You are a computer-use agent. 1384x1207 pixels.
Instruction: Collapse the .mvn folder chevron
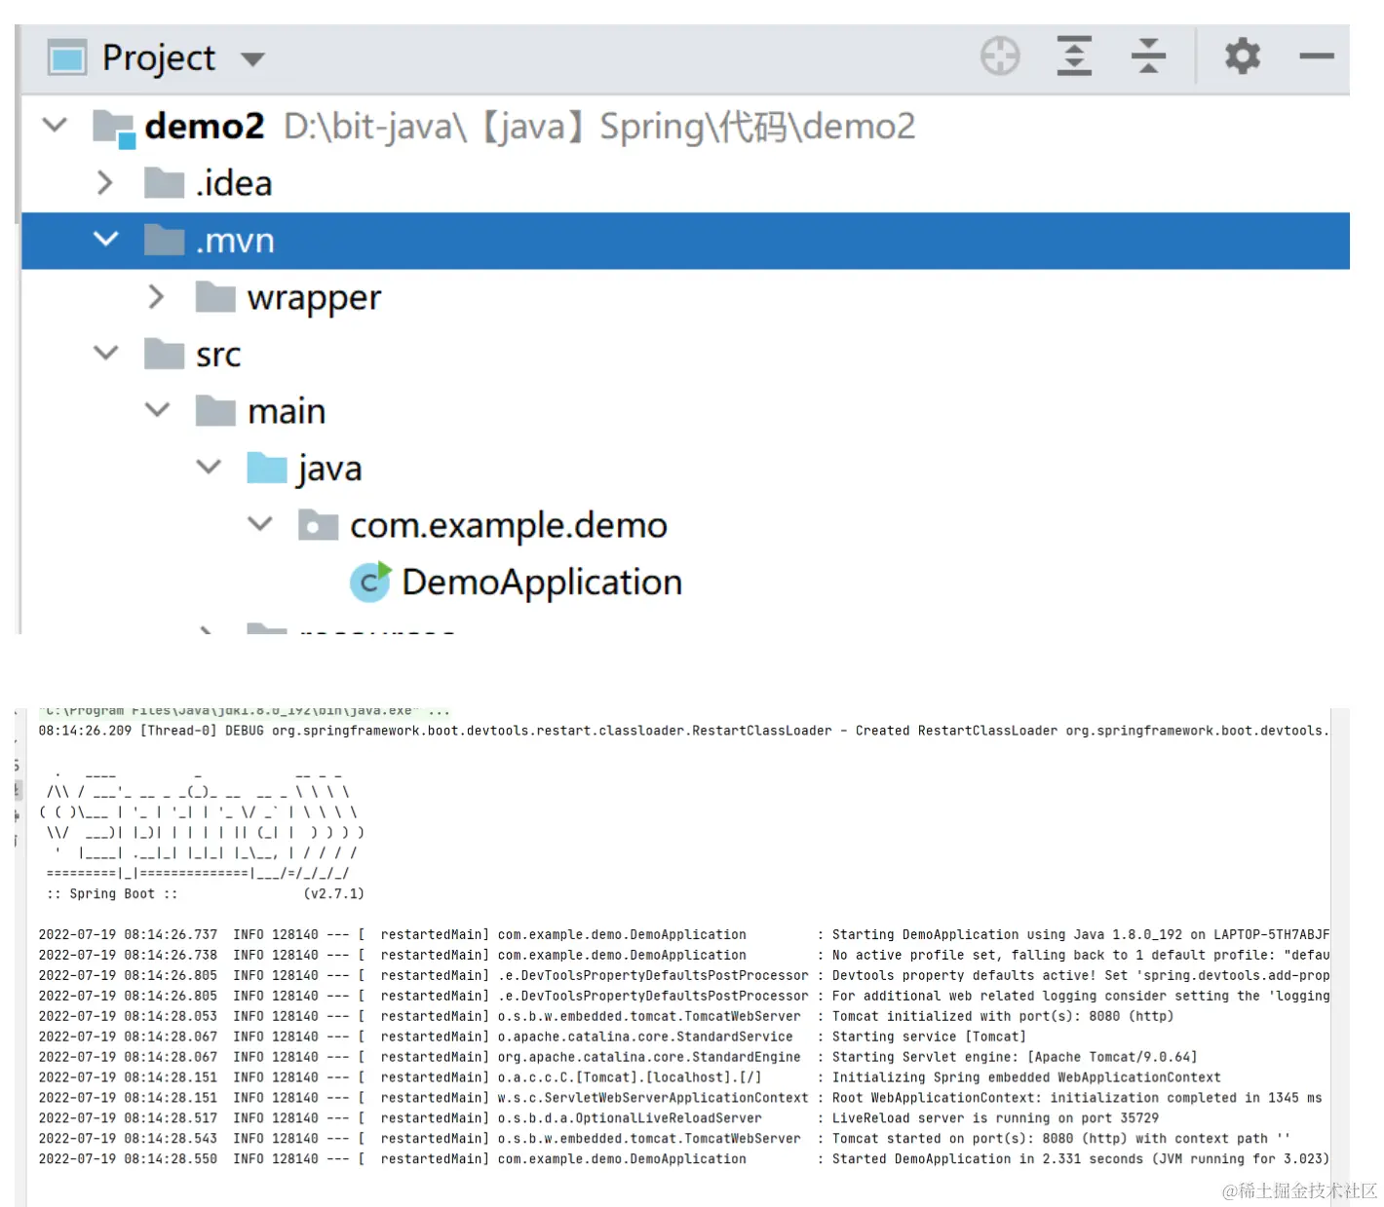[105, 239]
